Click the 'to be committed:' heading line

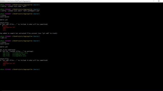click(8, 50)
